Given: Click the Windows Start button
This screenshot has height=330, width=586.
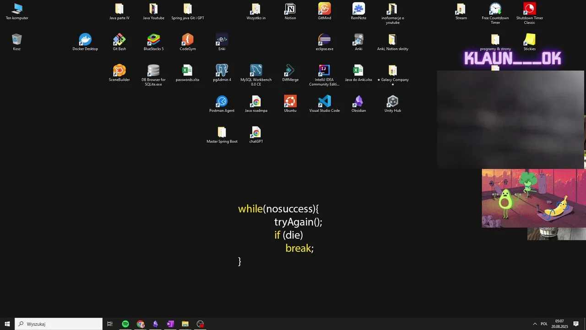Looking at the screenshot, I should (x=7, y=324).
